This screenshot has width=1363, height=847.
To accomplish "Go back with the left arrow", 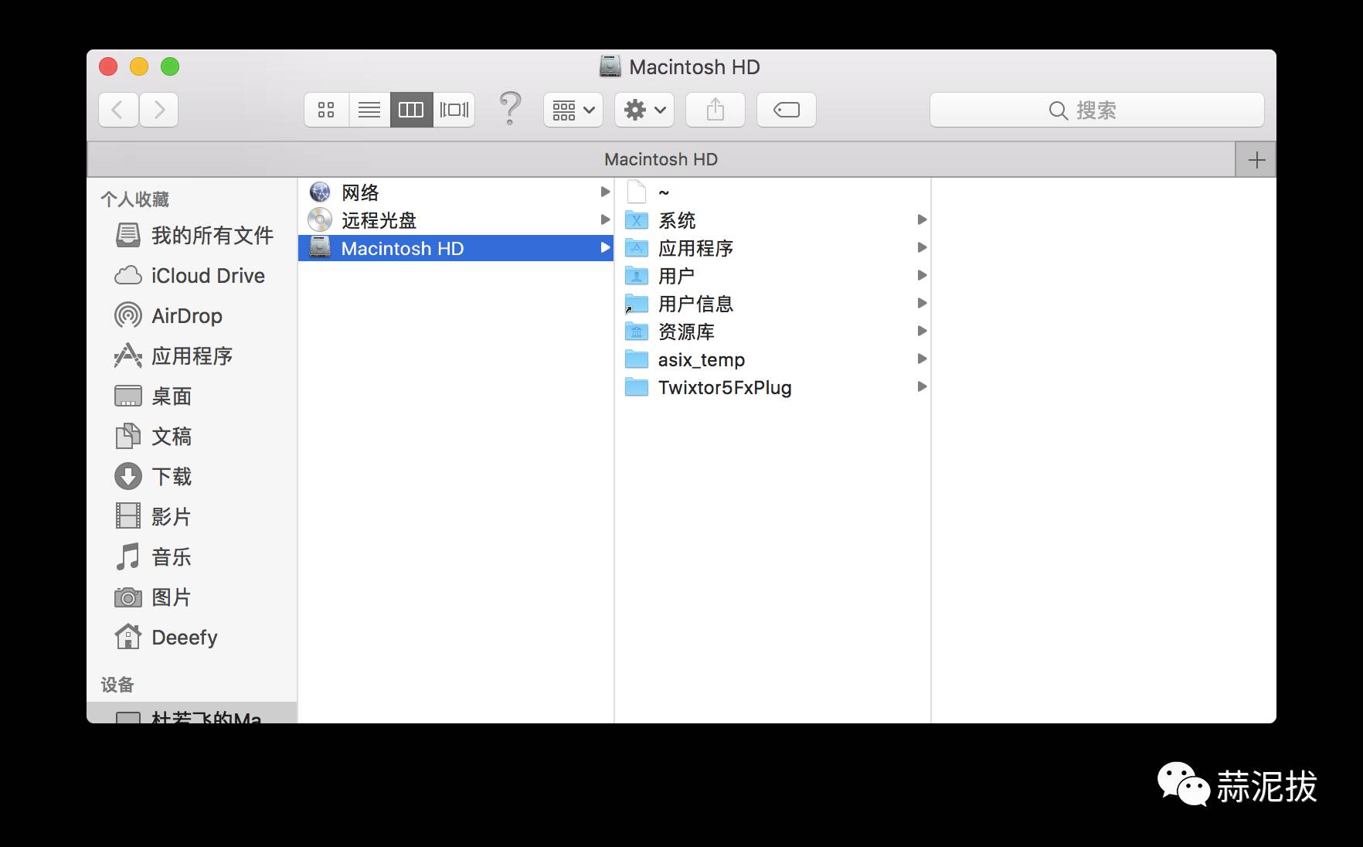I will pyautogui.click(x=118, y=110).
